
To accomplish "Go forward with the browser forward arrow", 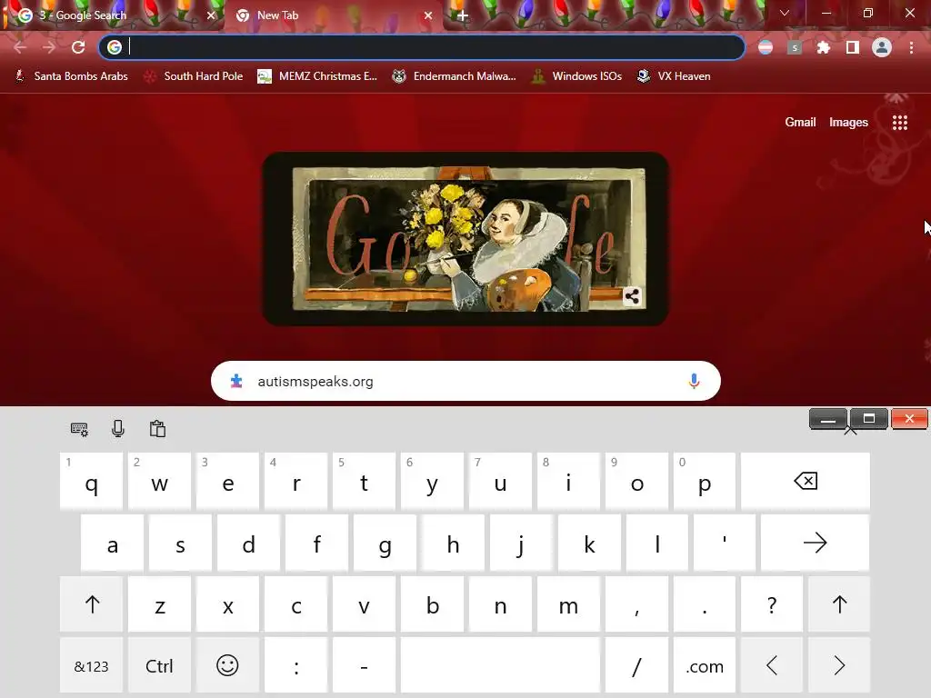I will click(49, 47).
